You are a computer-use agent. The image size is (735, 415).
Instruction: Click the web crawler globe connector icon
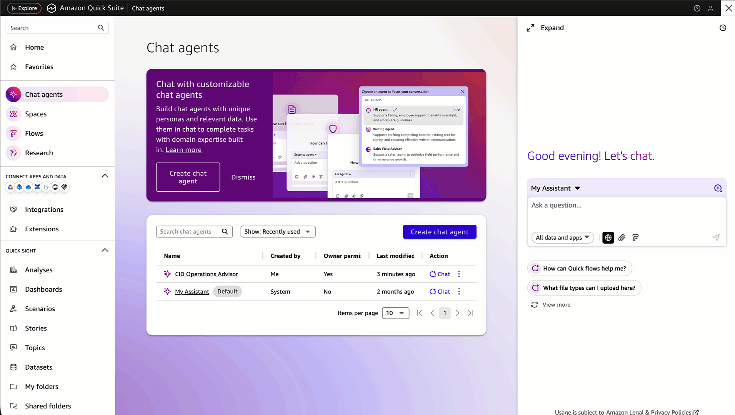[55, 187]
